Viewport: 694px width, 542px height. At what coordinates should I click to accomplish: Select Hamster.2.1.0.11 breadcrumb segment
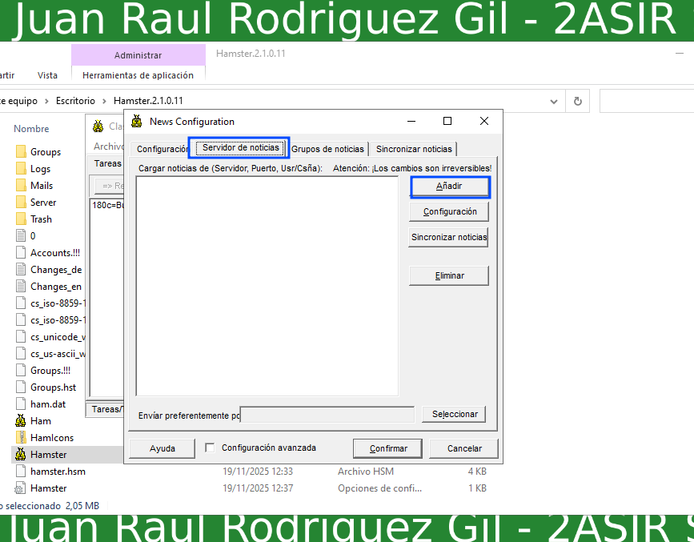tap(148, 101)
